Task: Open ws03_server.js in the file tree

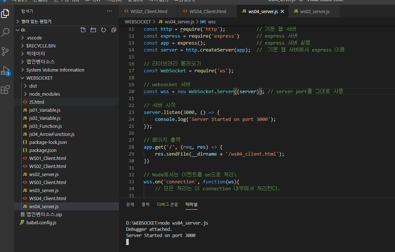Action: [66, 191]
